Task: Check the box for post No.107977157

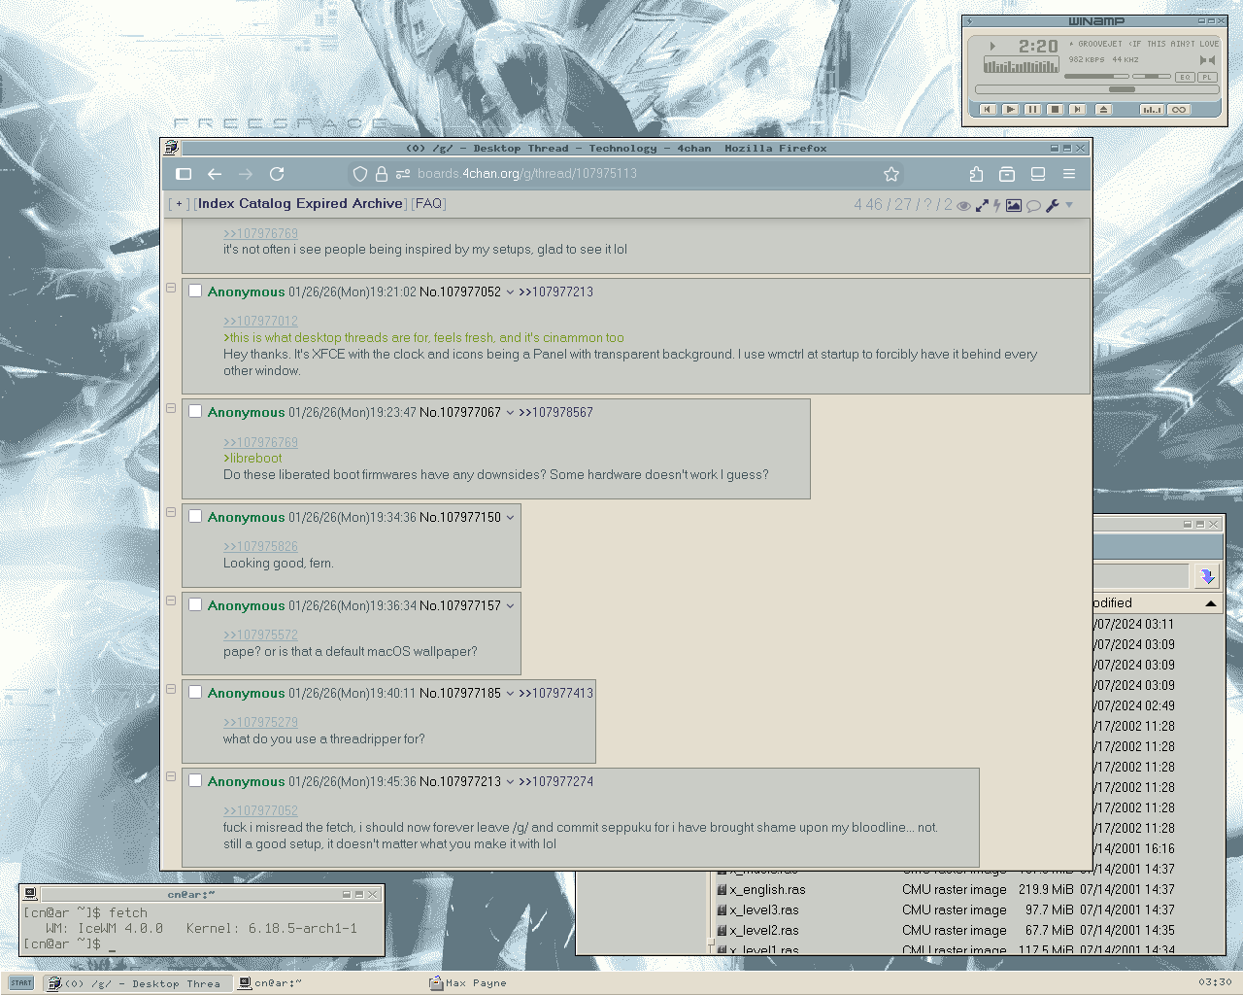Action: (x=195, y=604)
